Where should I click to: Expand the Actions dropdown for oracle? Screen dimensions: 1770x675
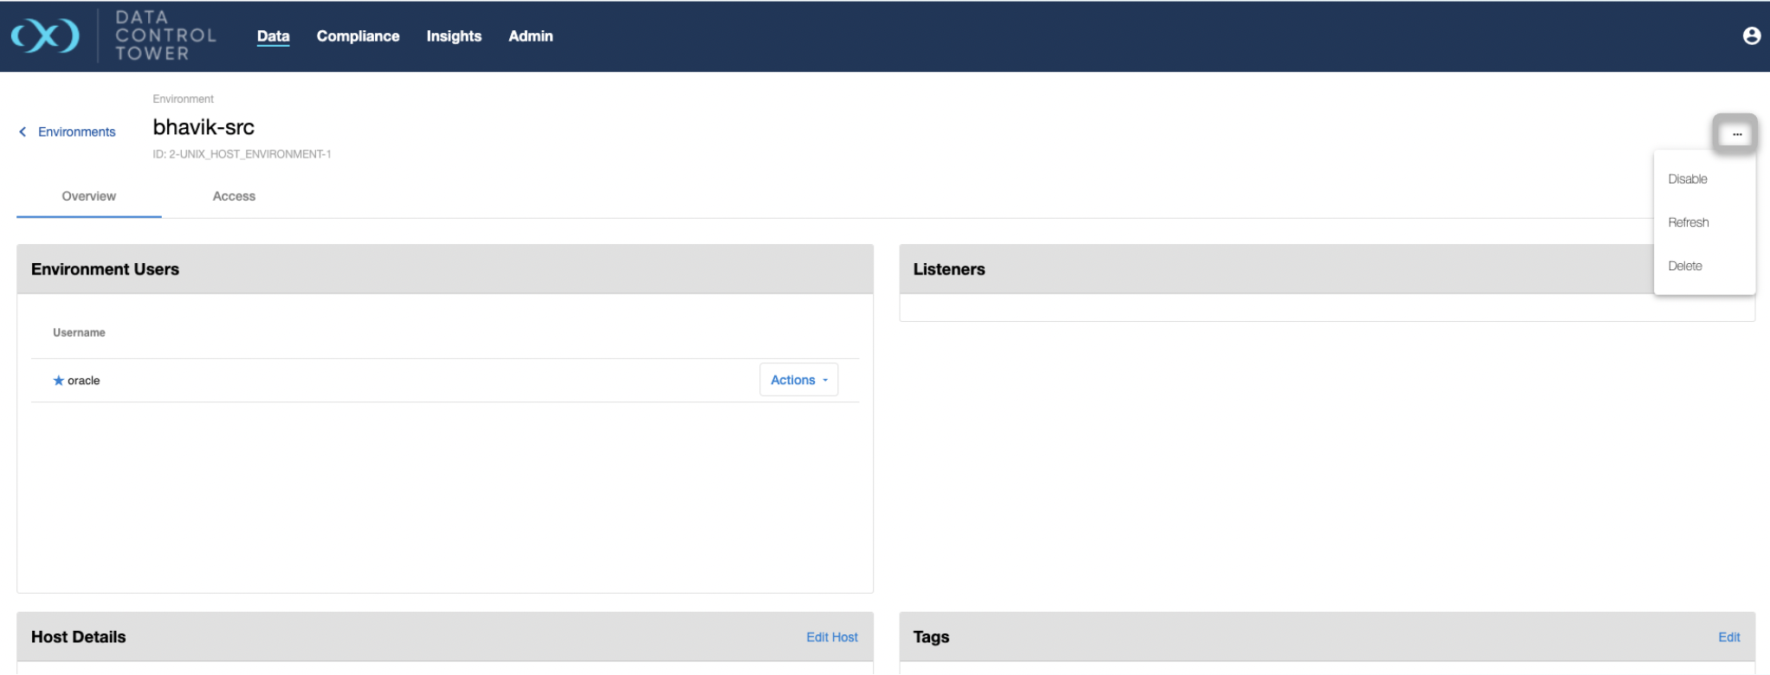(798, 380)
